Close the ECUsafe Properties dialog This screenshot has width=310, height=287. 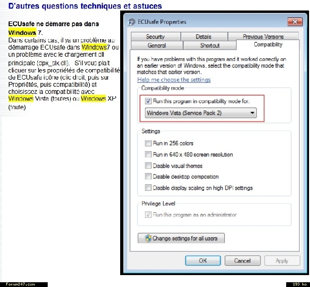(x=295, y=21)
